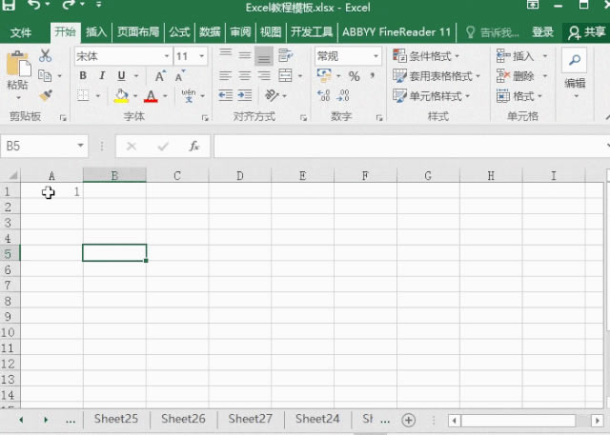The height and width of the screenshot is (435, 610).
Task: Click the Name Box showing B5
Action: tap(44, 146)
